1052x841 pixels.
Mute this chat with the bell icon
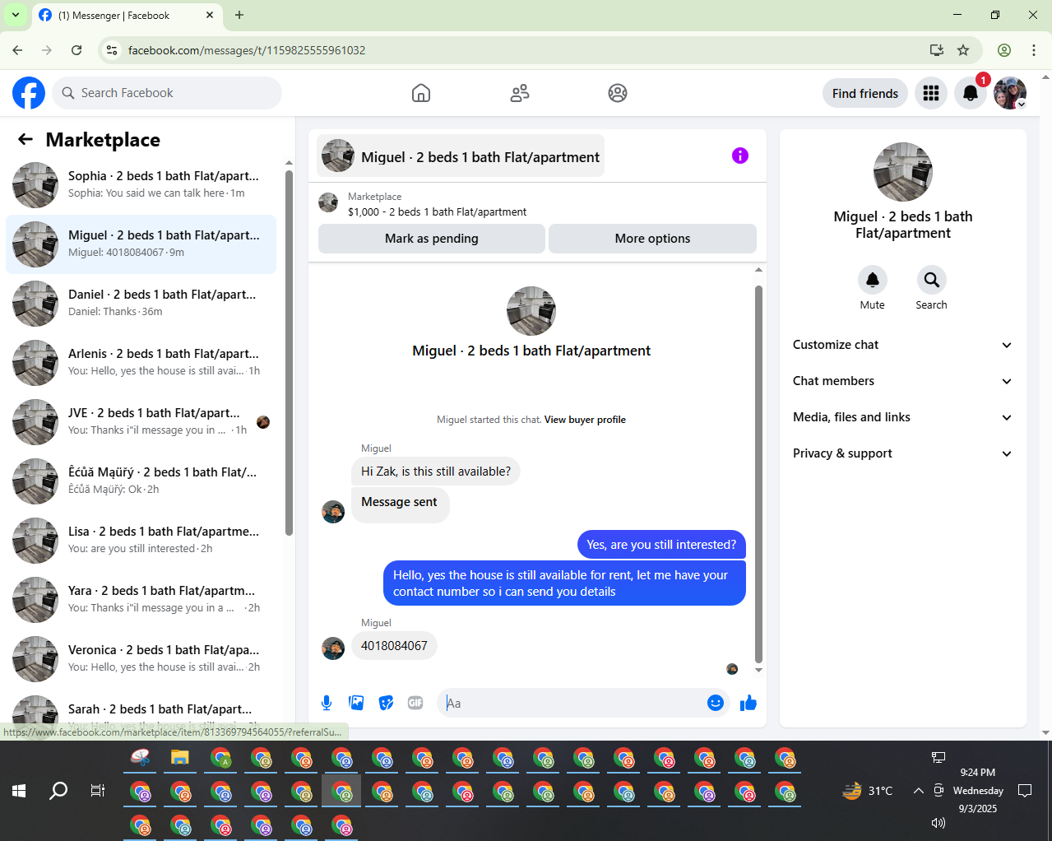click(x=873, y=280)
